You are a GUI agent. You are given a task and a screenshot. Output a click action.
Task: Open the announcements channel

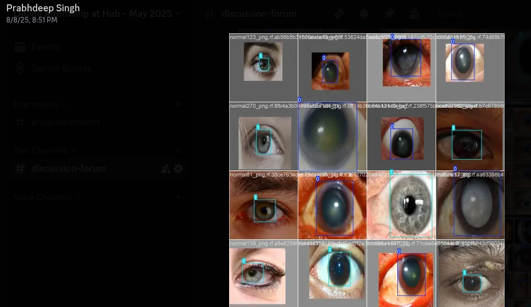pos(65,122)
